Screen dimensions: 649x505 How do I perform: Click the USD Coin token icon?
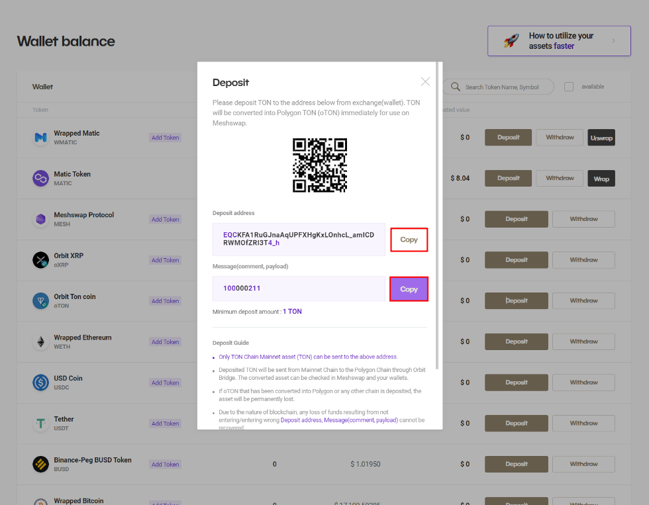coord(40,383)
